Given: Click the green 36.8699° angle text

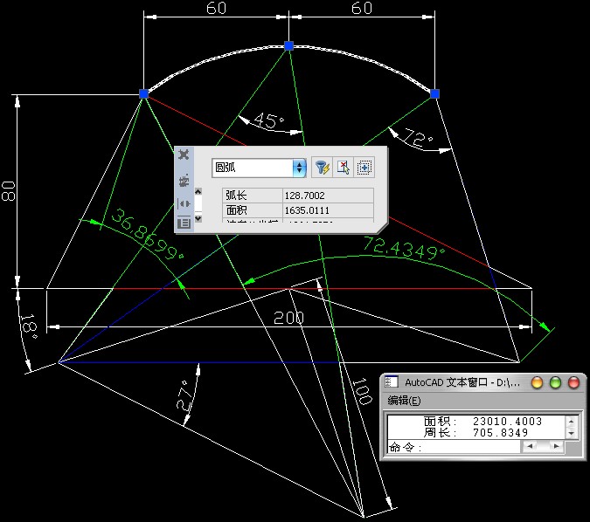Looking at the screenshot, I should (x=148, y=236).
